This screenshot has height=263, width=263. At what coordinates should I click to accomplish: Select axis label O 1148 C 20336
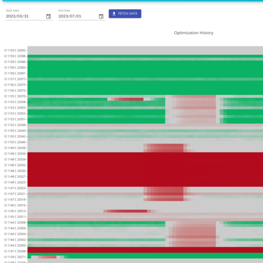(15, 153)
